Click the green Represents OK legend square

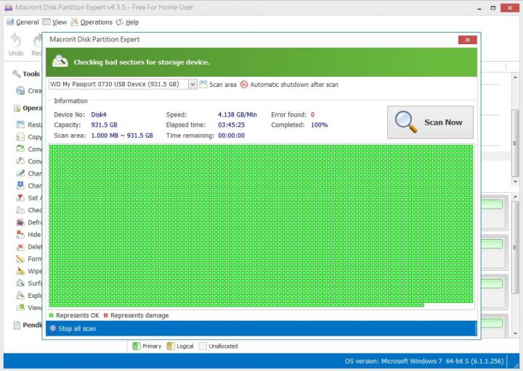(x=51, y=315)
